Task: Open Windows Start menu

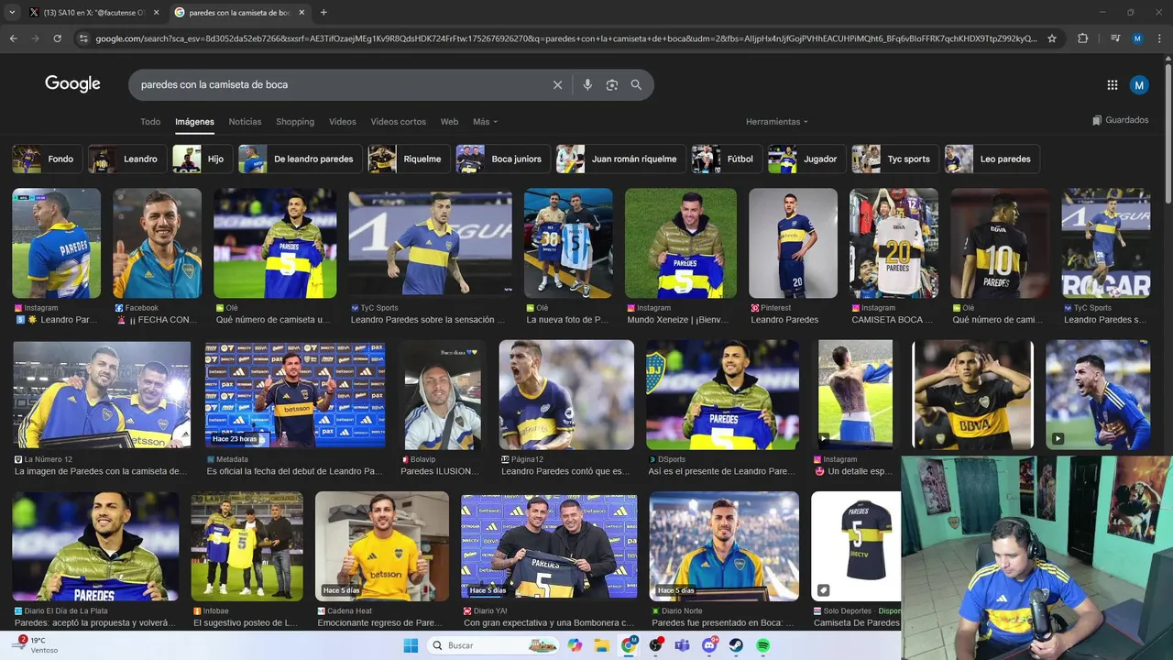Action: [411, 645]
